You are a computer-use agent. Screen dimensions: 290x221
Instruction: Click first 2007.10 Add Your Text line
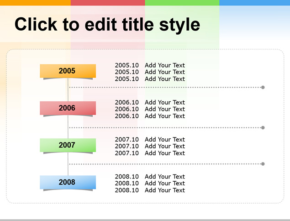point(150,139)
